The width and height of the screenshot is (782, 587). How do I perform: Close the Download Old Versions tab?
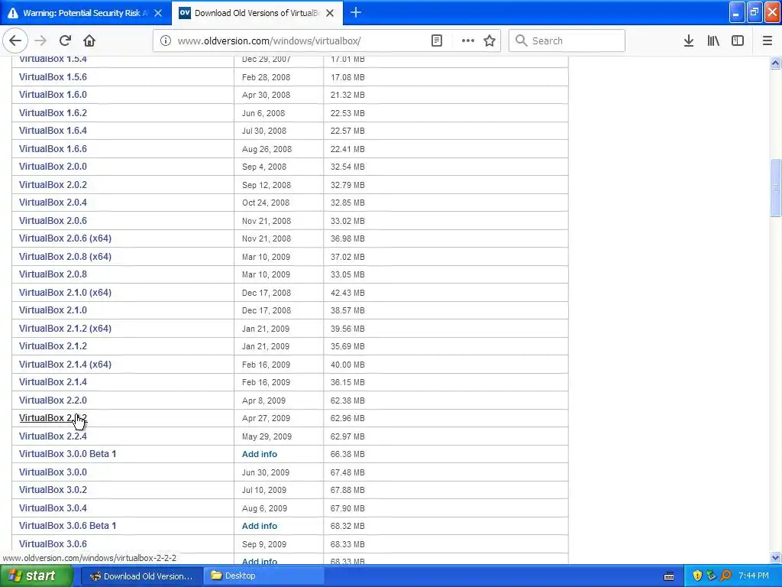(x=330, y=13)
